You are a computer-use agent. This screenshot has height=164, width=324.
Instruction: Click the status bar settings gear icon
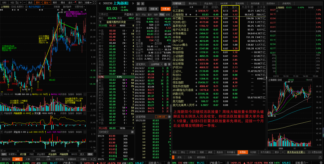pos(321,163)
